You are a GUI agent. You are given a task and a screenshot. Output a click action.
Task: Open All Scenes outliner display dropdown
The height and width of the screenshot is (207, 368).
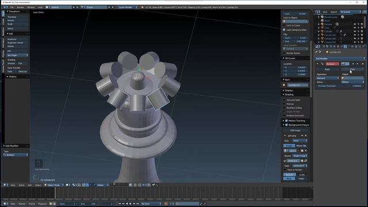[x=351, y=11]
